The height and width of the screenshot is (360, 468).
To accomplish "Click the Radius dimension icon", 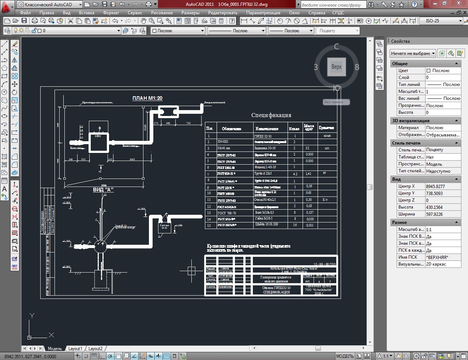I will pyautogui.click(x=280, y=21).
